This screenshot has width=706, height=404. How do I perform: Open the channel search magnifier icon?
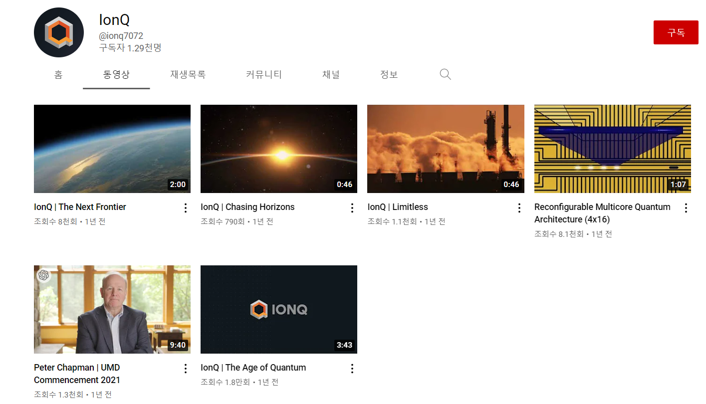[445, 75]
